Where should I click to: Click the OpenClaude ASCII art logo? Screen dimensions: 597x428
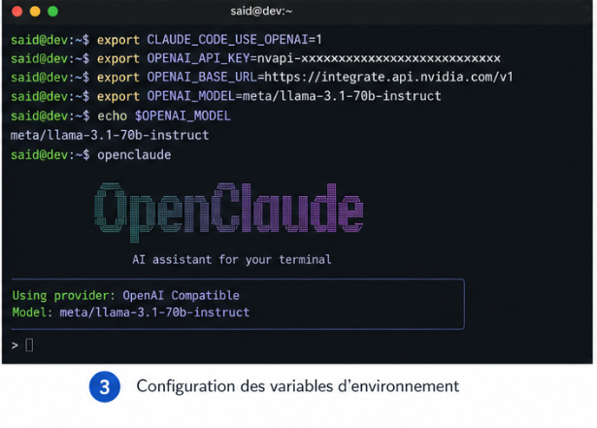click(x=229, y=212)
